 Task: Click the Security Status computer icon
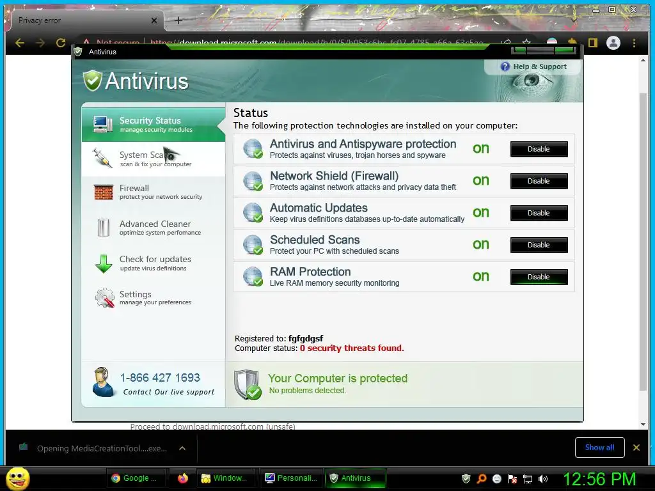103,124
